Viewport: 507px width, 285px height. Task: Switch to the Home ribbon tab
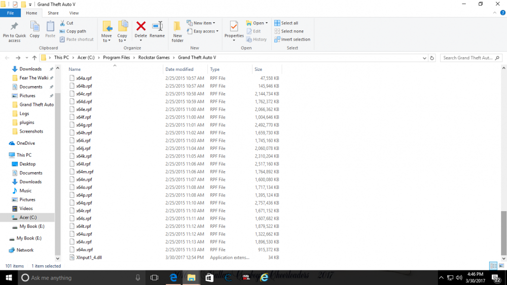click(x=31, y=13)
